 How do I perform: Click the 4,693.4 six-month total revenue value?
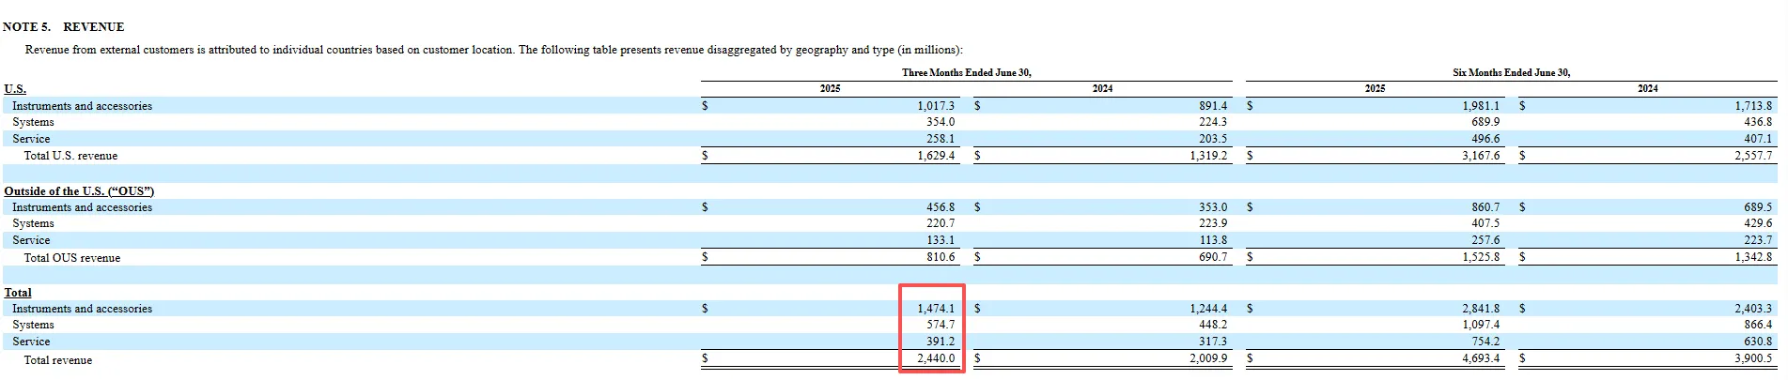[1481, 358]
